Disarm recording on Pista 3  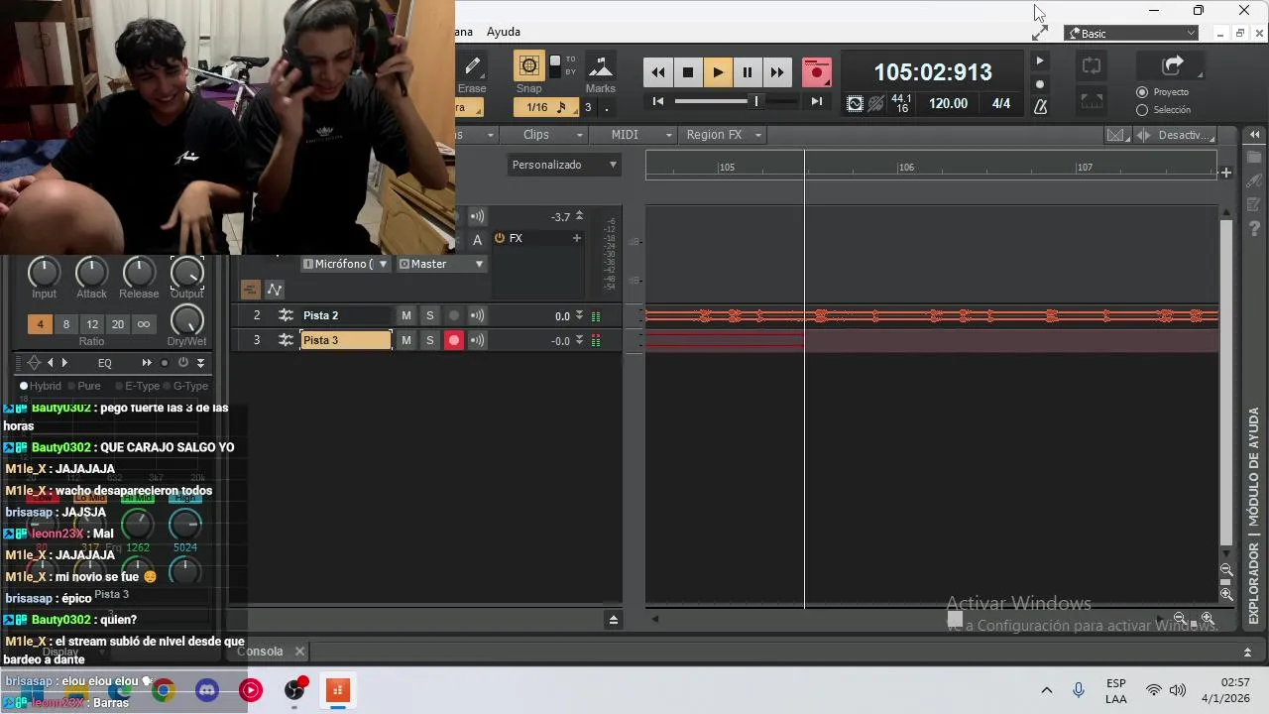pyautogui.click(x=454, y=340)
